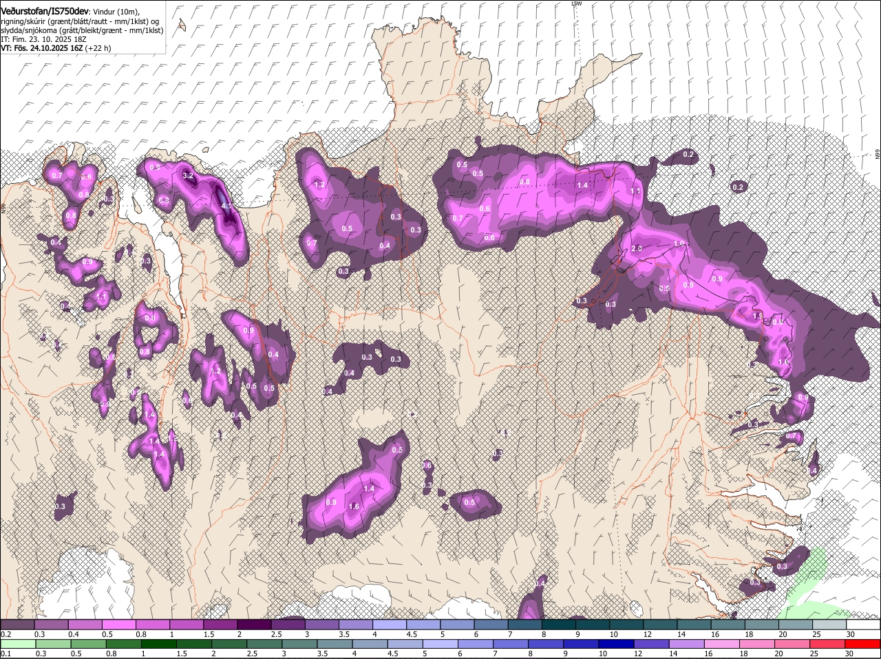The height and width of the screenshot is (659, 881).
Task: Pick the snow-scale swatch for 18–20 mm
Action: coord(762,625)
